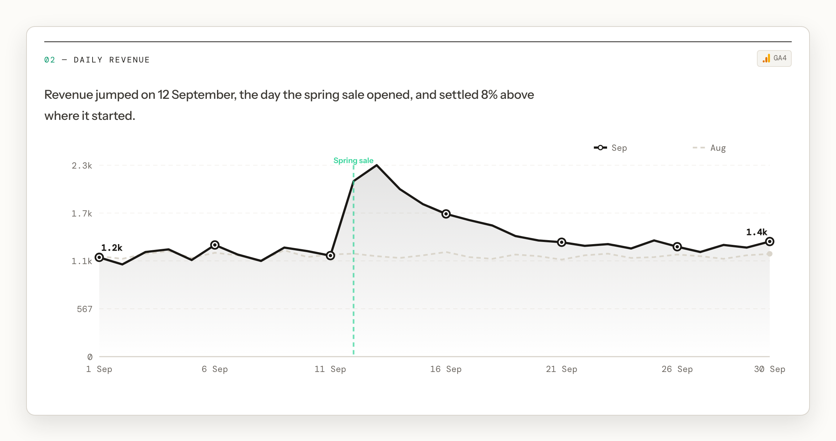Click the 11 Sep x-axis label
836x441 pixels.
(x=330, y=369)
